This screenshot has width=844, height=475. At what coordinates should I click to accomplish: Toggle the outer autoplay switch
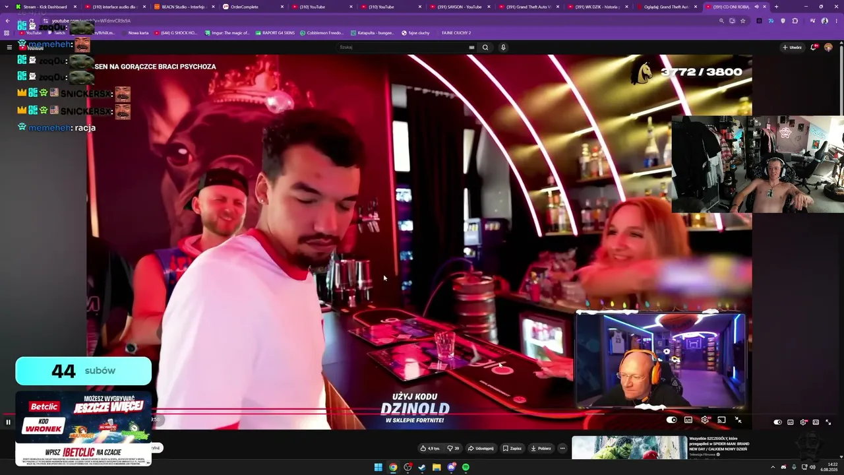(x=778, y=422)
